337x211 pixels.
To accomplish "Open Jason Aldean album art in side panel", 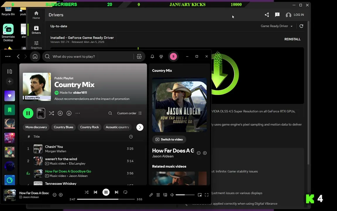I will tap(179, 105).
